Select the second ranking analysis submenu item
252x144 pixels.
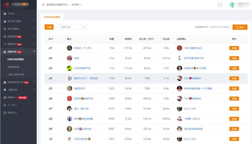(x=13, y=67)
